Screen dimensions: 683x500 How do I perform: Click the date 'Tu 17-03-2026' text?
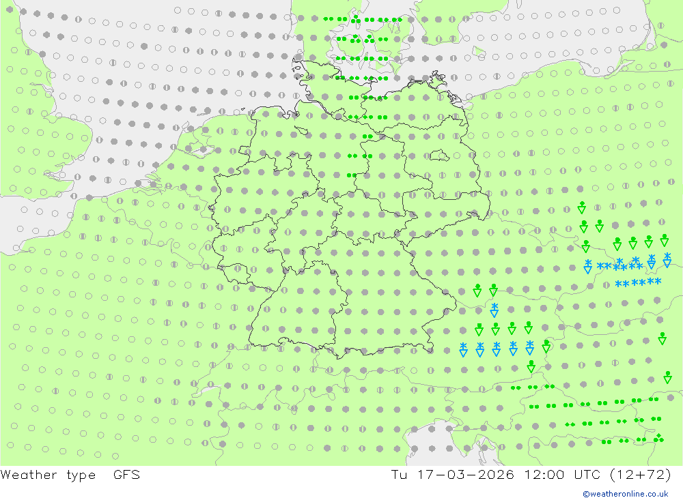453,474
